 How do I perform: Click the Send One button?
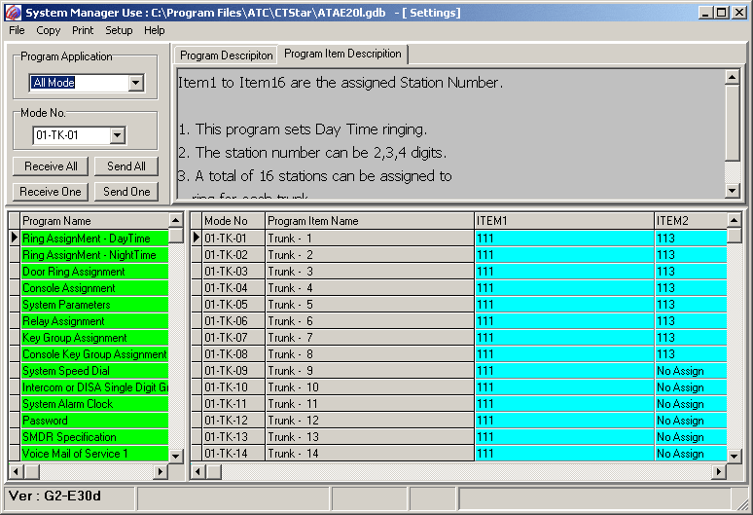(x=126, y=192)
